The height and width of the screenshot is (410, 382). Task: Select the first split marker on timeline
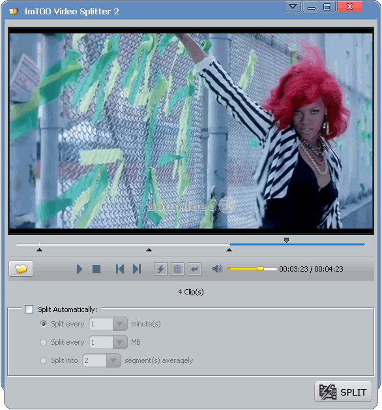(x=39, y=250)
